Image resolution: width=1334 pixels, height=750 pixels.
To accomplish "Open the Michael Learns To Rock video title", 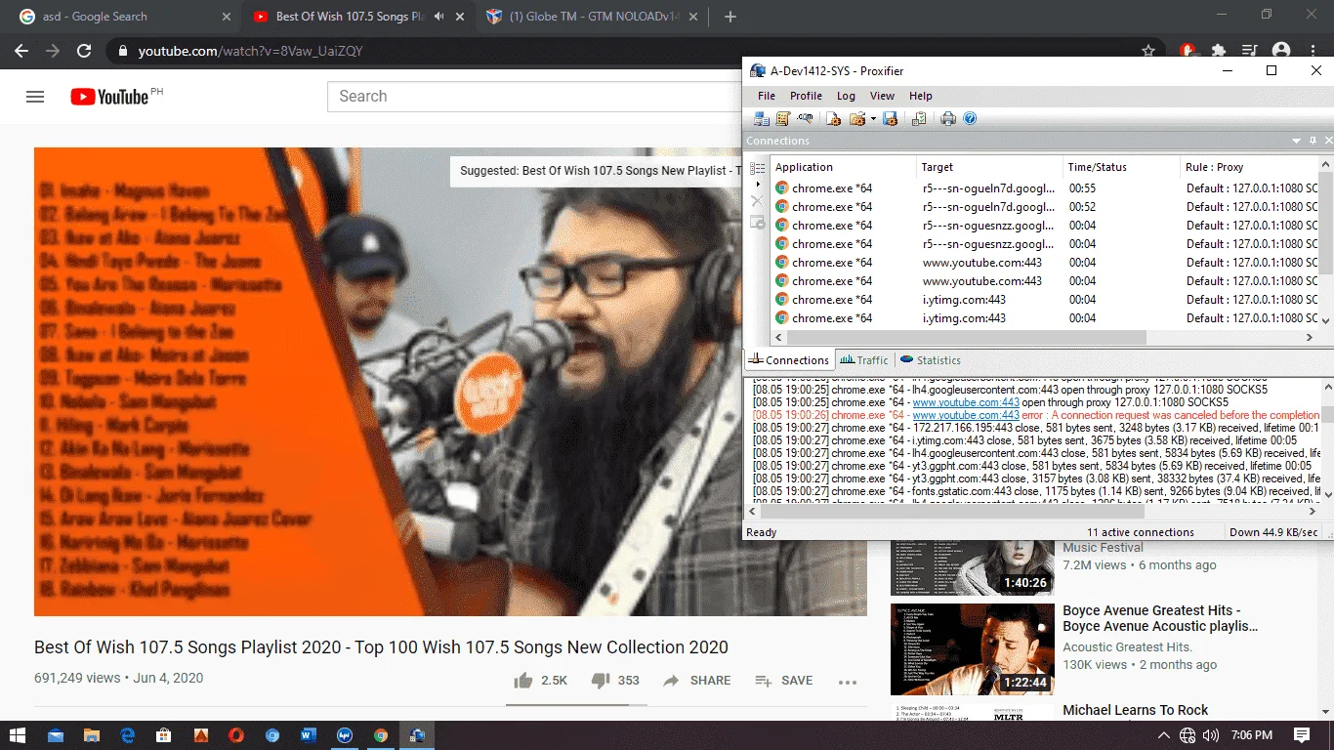I will 1136,710.
